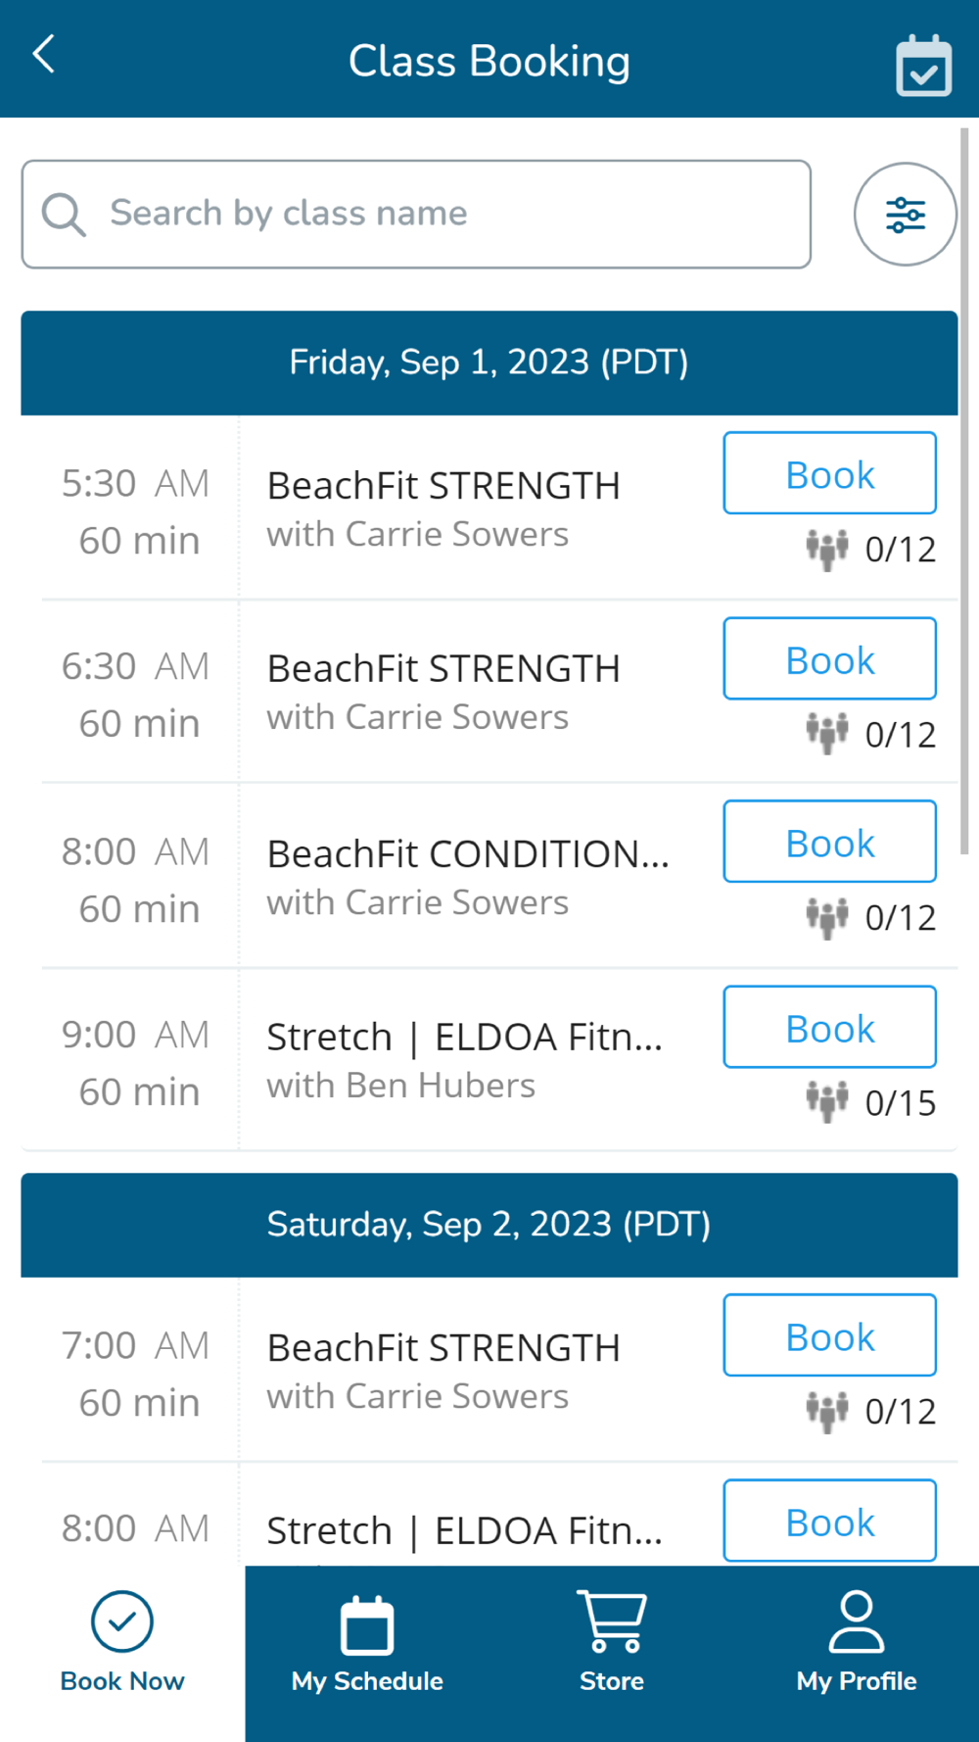Book the Friday 5:30 AM BeachFit STRENGTH class

829,473
